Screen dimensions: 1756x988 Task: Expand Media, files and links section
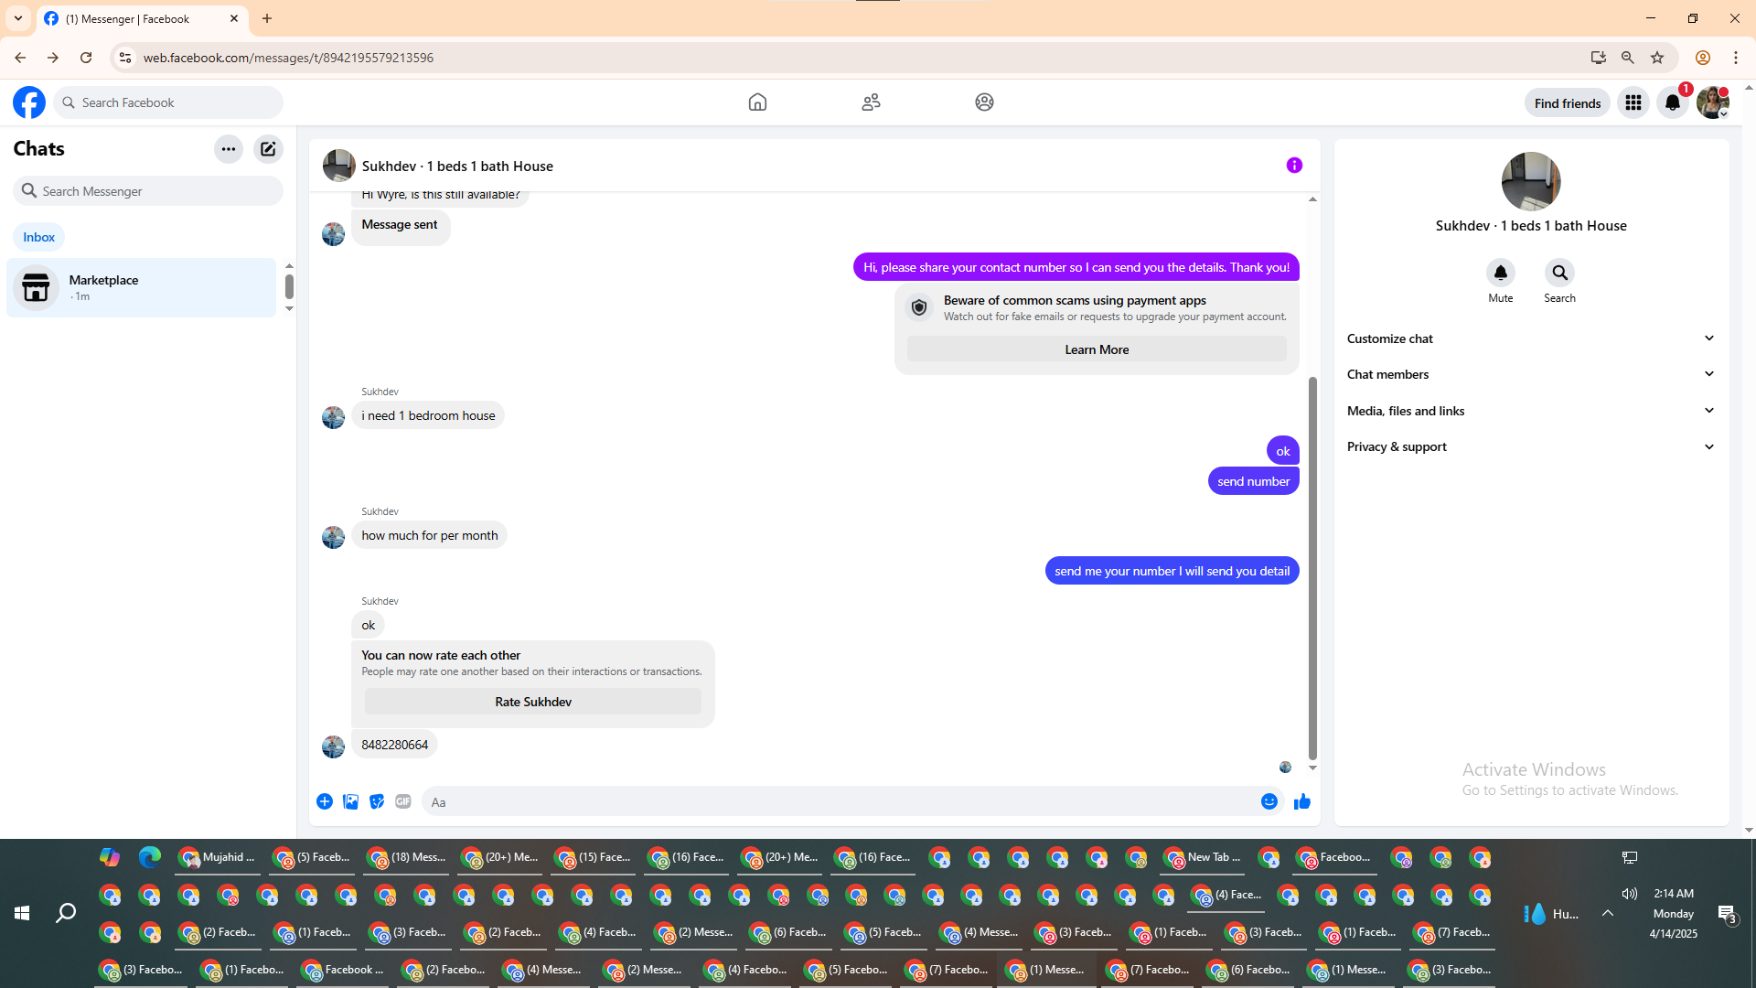[x=1530, y=411]
